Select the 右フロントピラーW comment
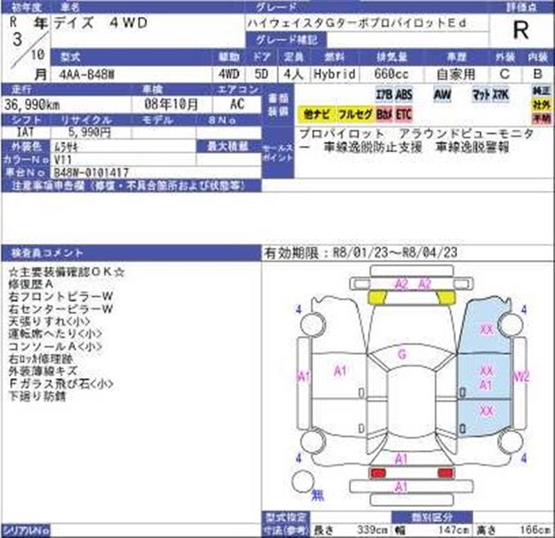555x538 pixels. click(x=60, y=297)
